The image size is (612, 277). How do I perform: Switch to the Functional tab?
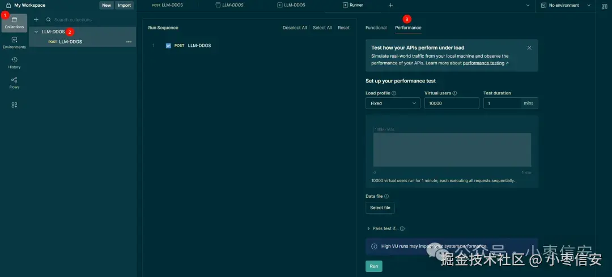(x=376, y=28)
